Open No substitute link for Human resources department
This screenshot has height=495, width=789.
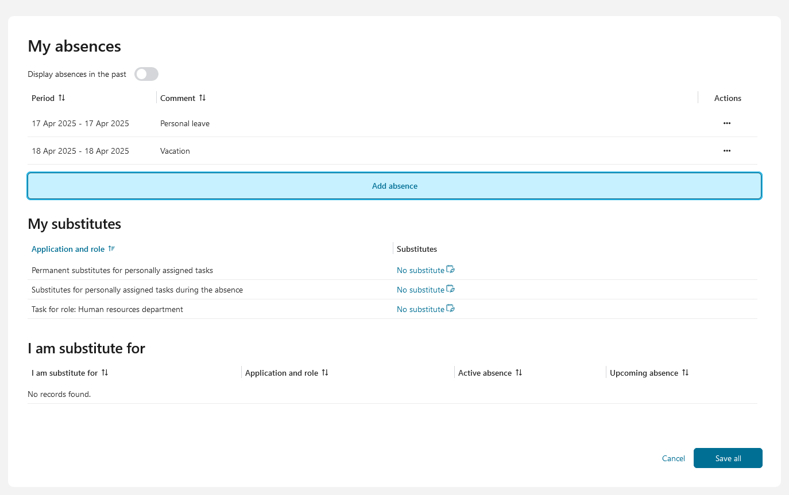pos(420,309)
